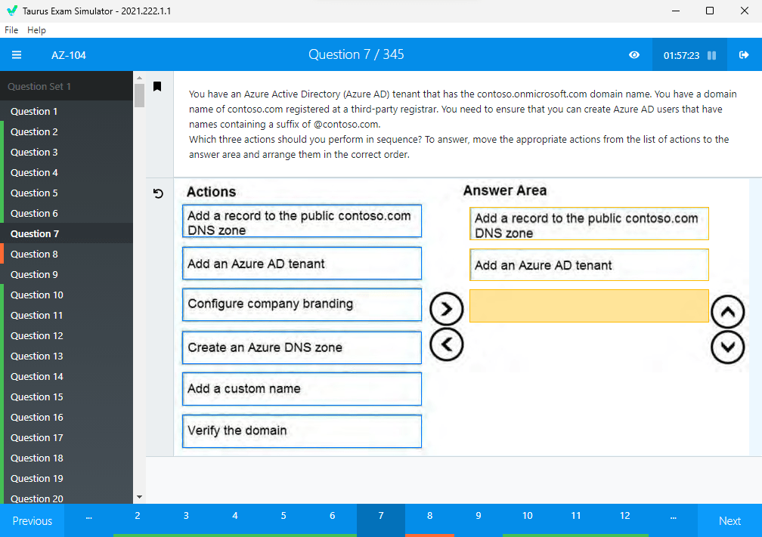Select 'Add an Azure AD tenant' in Answer Area
The image size is (762, 537).
pyautogui.click(x=589, y=265)
